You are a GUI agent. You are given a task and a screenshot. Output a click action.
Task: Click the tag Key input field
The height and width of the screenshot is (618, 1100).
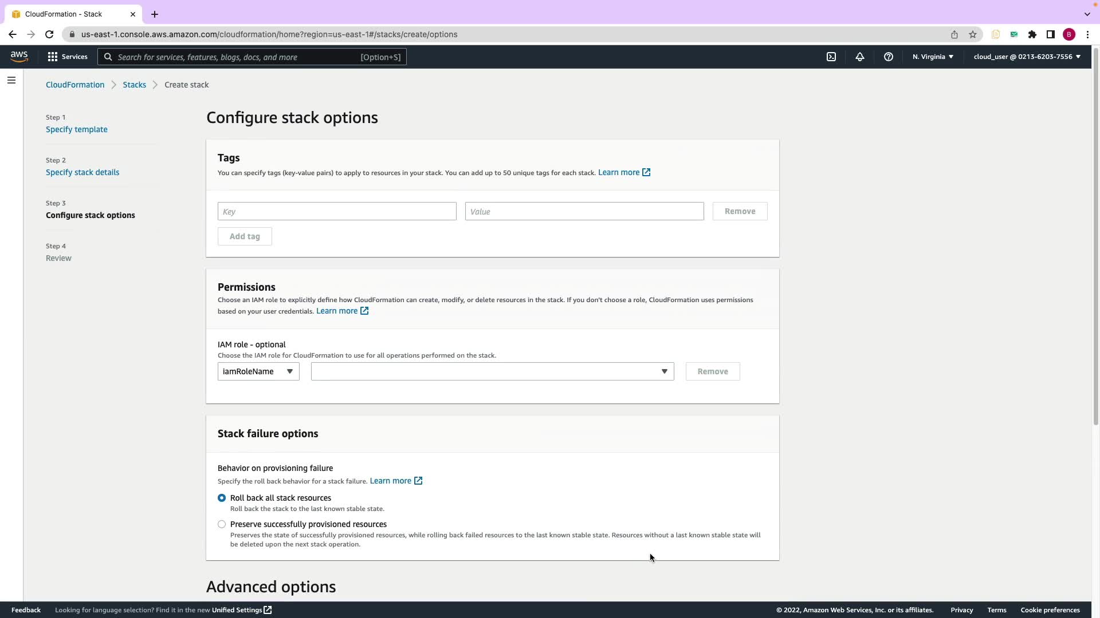point(337,211)
